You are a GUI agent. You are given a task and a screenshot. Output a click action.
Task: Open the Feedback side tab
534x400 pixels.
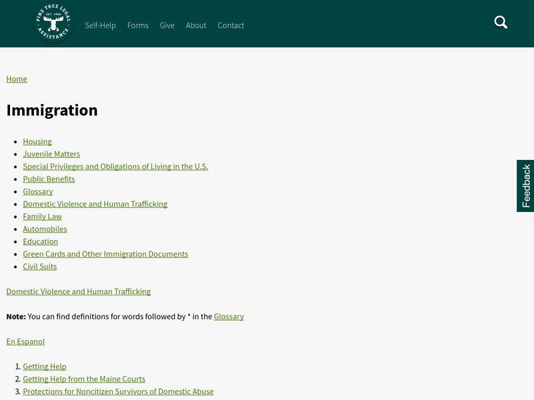[525, 186]
